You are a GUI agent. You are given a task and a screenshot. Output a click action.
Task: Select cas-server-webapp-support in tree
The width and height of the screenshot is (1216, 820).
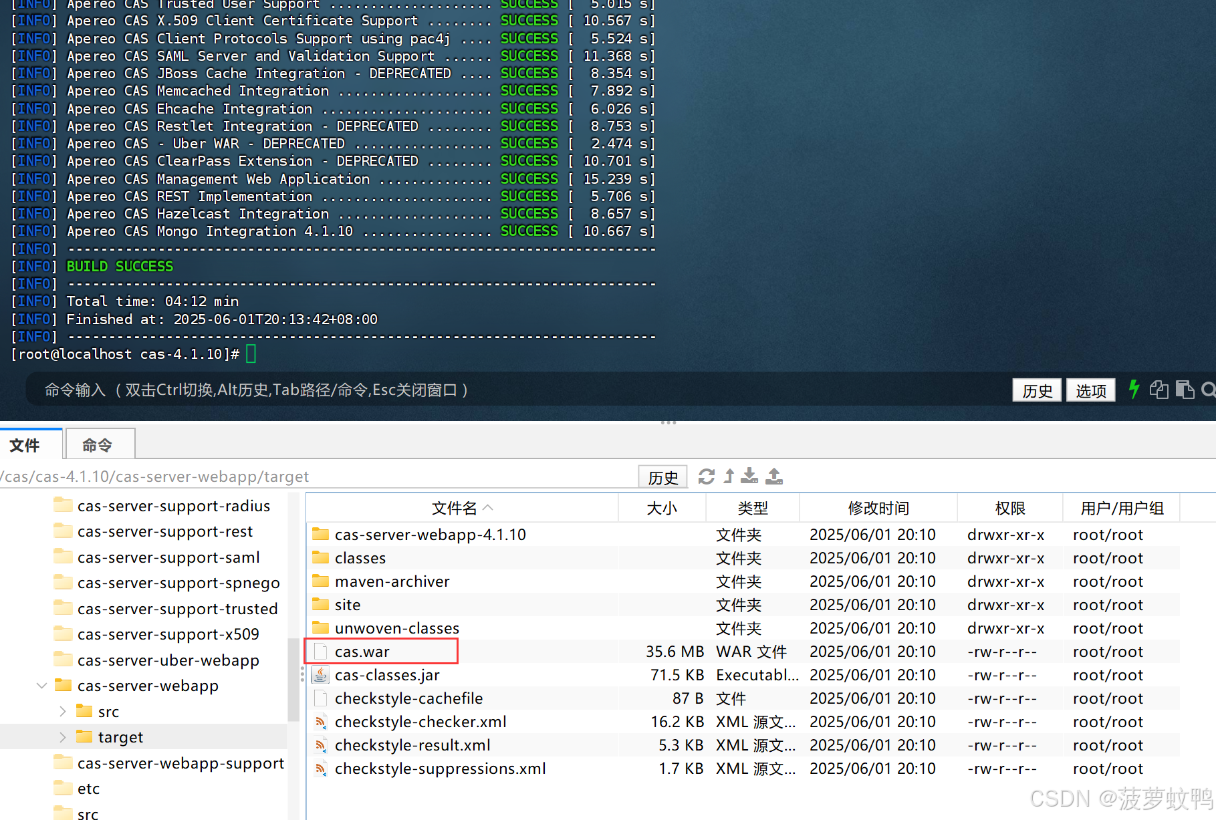click(180, 763)
